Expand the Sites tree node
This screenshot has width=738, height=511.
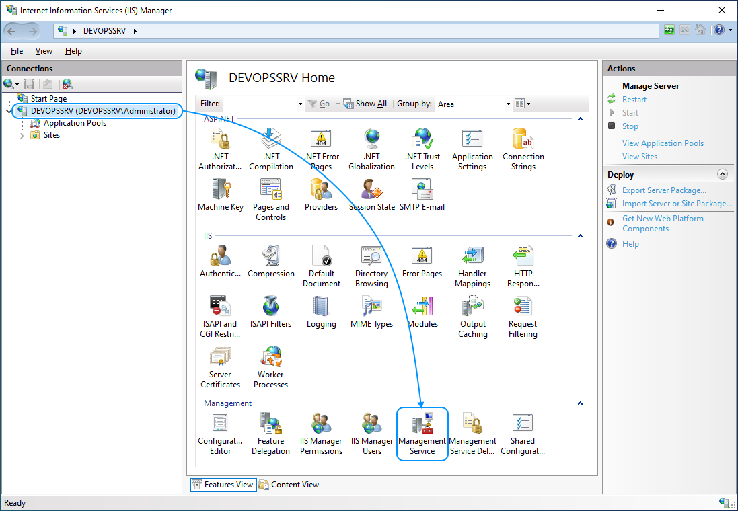(22, 136)
